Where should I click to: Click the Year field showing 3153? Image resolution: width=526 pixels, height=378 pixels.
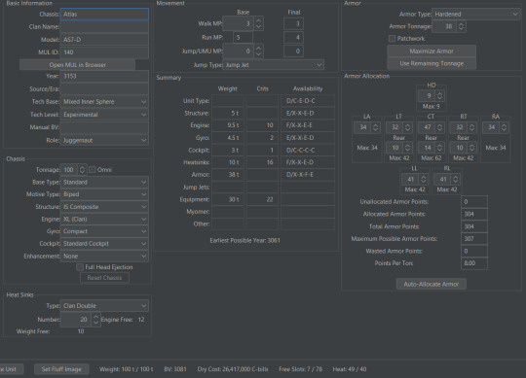[104, 76]
